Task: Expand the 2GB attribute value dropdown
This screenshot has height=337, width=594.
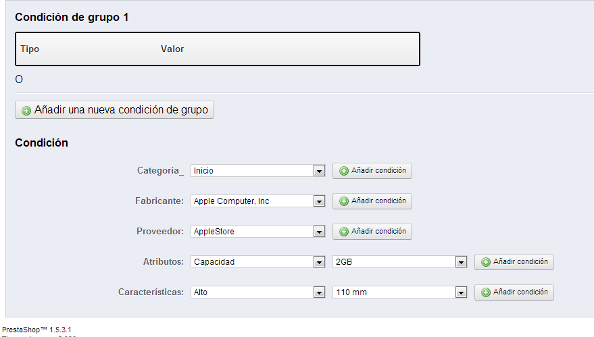Action: 400,262
